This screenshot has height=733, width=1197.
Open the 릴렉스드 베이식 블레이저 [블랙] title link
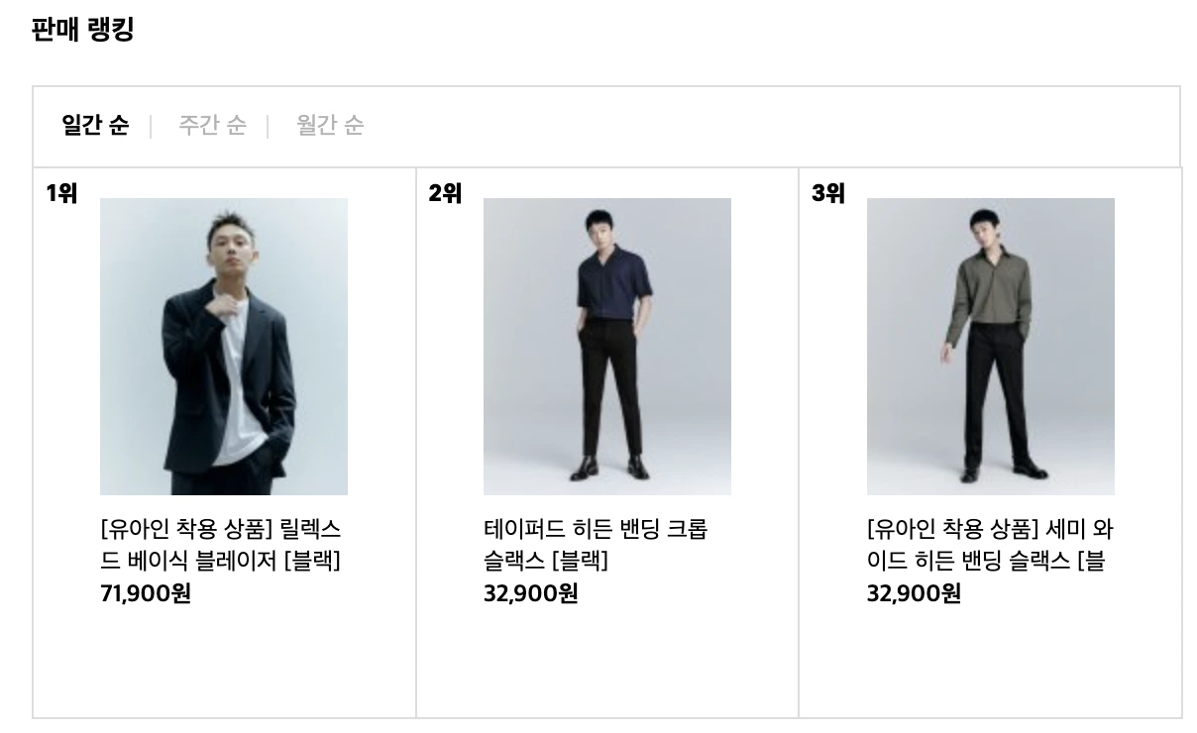[x=221, y=545]
